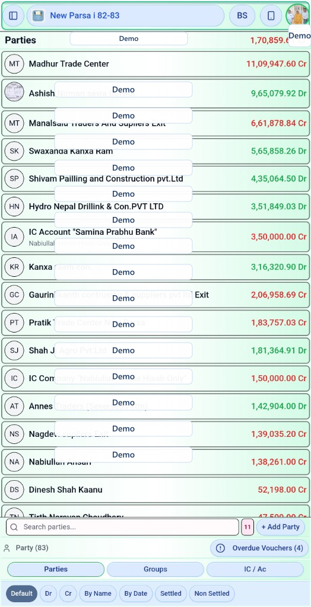Enable the Non Settled filter
Screen dimensions: 311x607
click(212, 593)
